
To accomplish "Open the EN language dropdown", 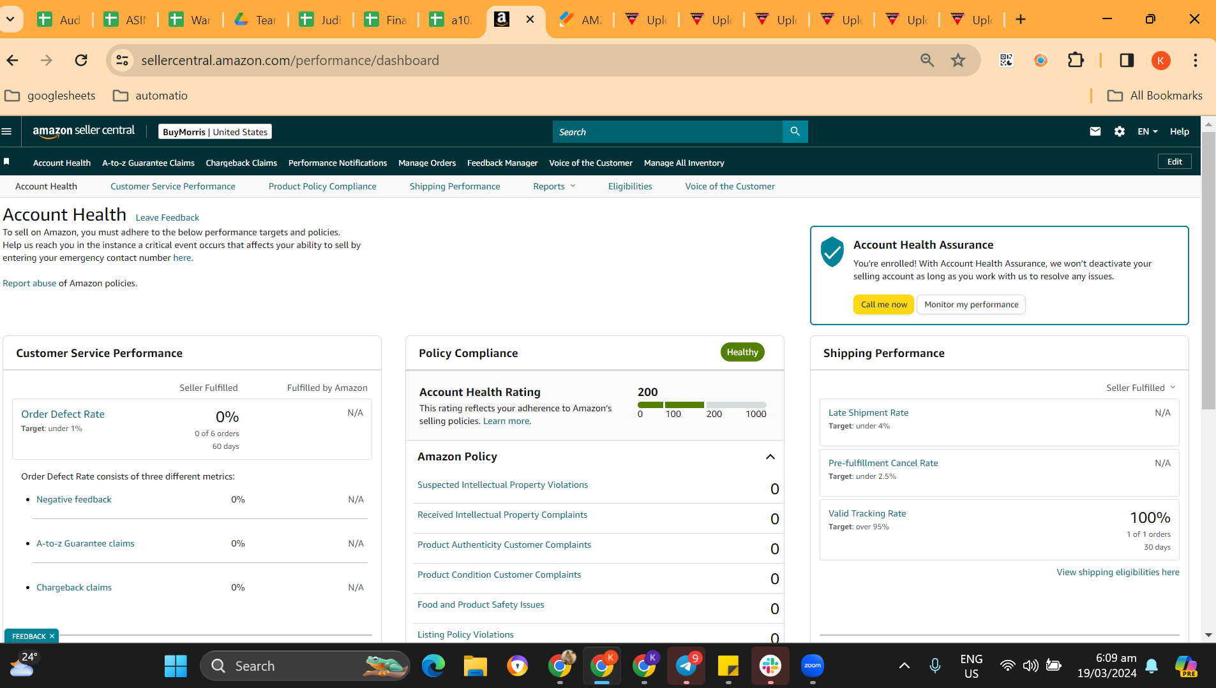I will [1147, 131].
